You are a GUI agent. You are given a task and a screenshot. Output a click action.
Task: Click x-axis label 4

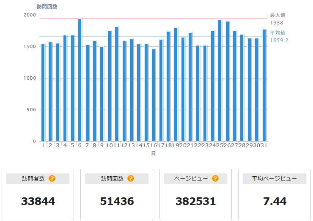point(65,146)
